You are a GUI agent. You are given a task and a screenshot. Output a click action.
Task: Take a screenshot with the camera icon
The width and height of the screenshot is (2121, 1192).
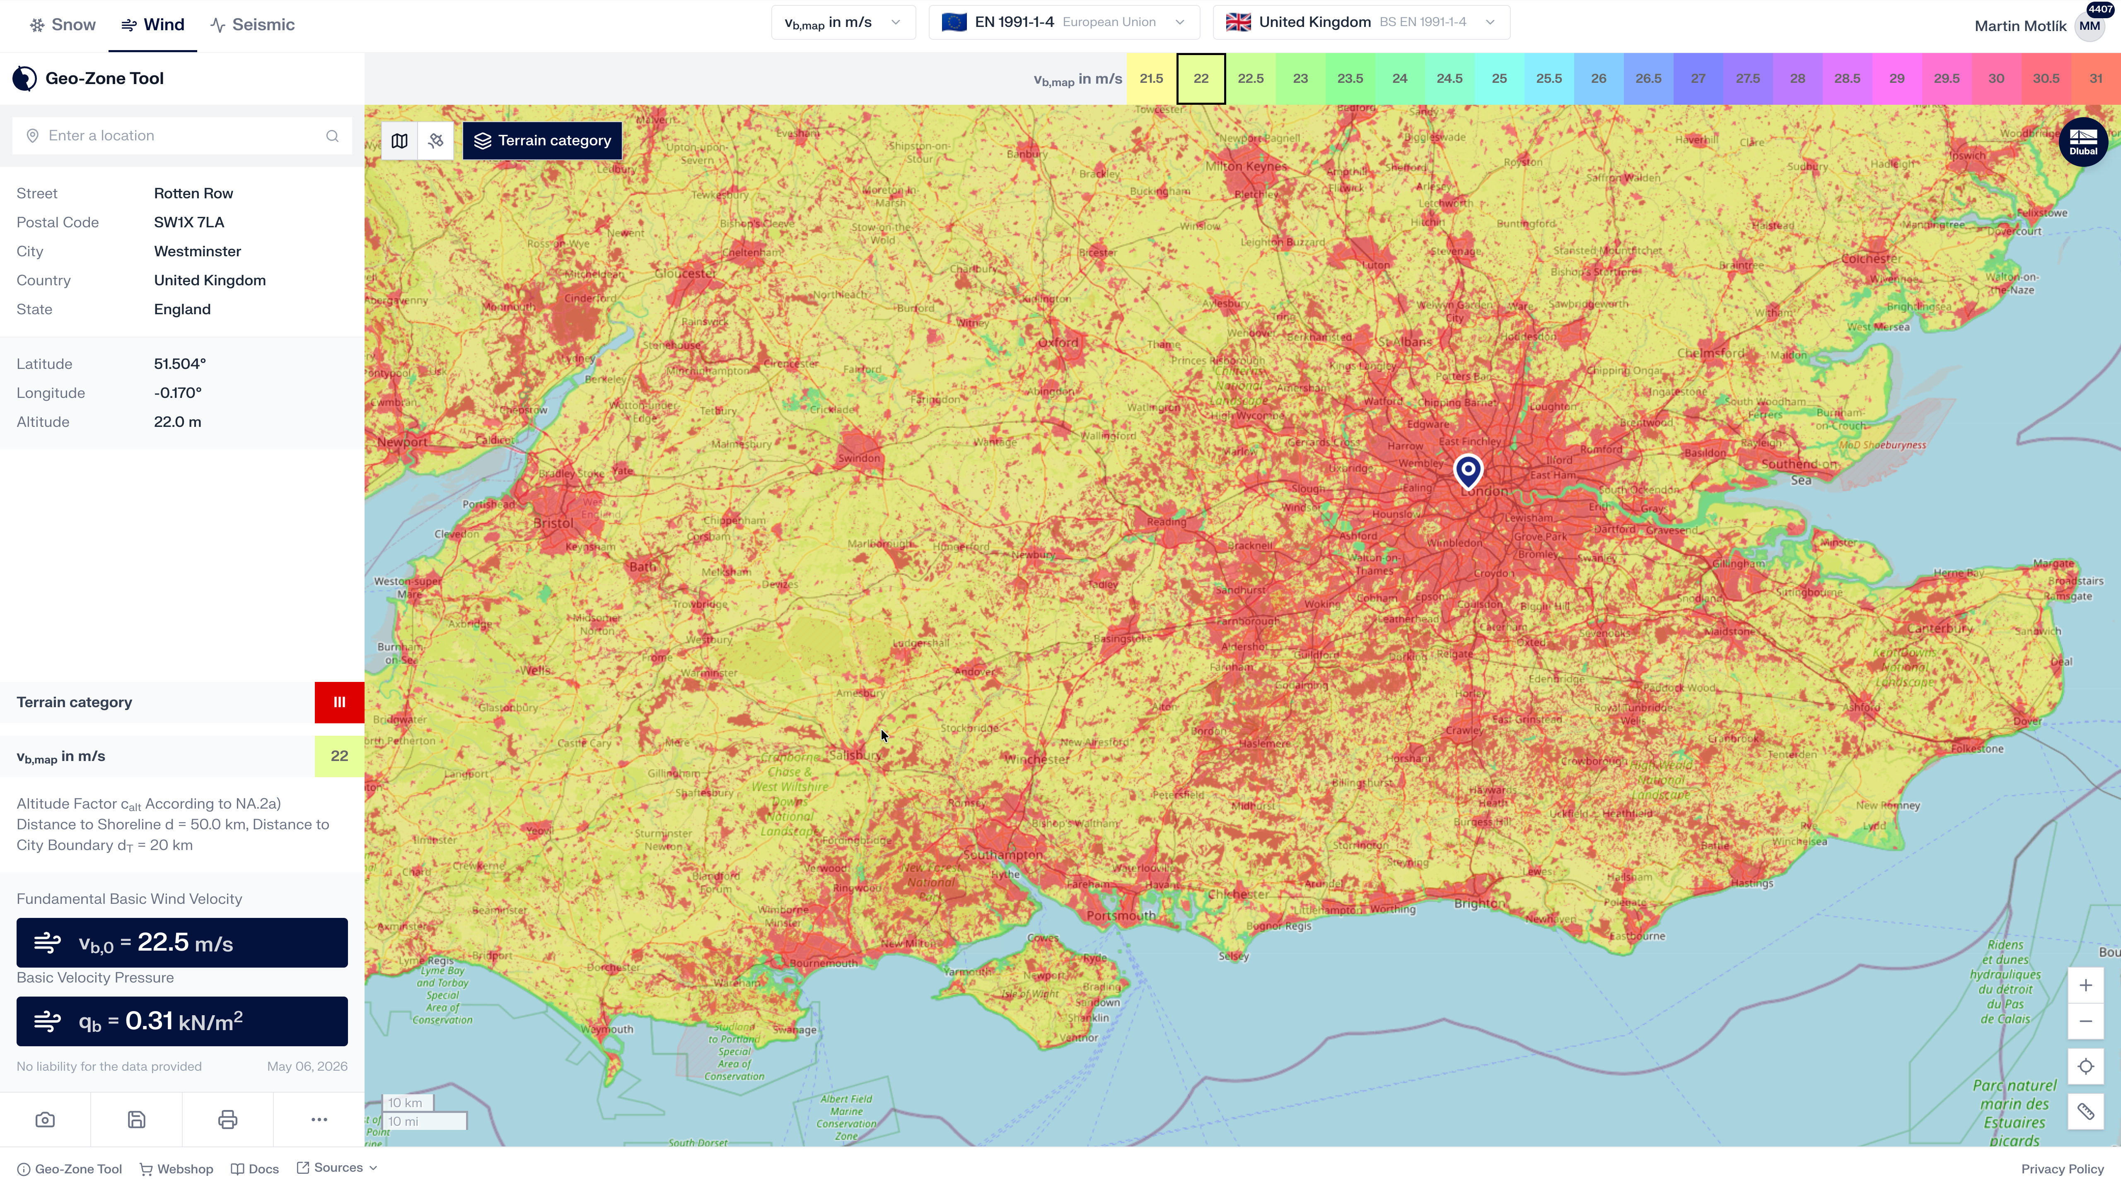45,1120
